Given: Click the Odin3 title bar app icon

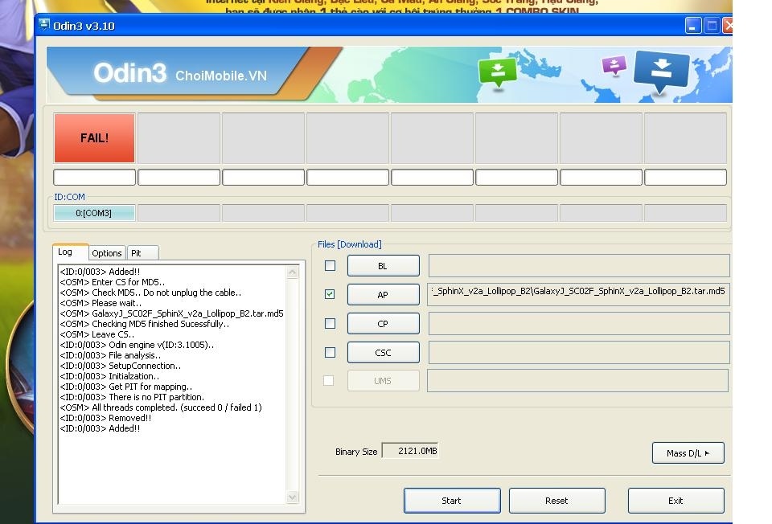Looking at the screenshot, I should pyautogui.click(x=44, y=25).
